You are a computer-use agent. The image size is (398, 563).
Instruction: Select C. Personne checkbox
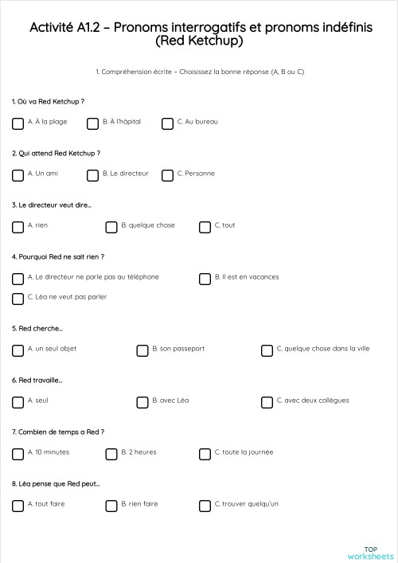[167, 175]
